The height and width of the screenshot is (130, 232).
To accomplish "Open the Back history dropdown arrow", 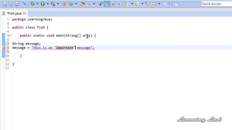I will click(x=159, y=4).
